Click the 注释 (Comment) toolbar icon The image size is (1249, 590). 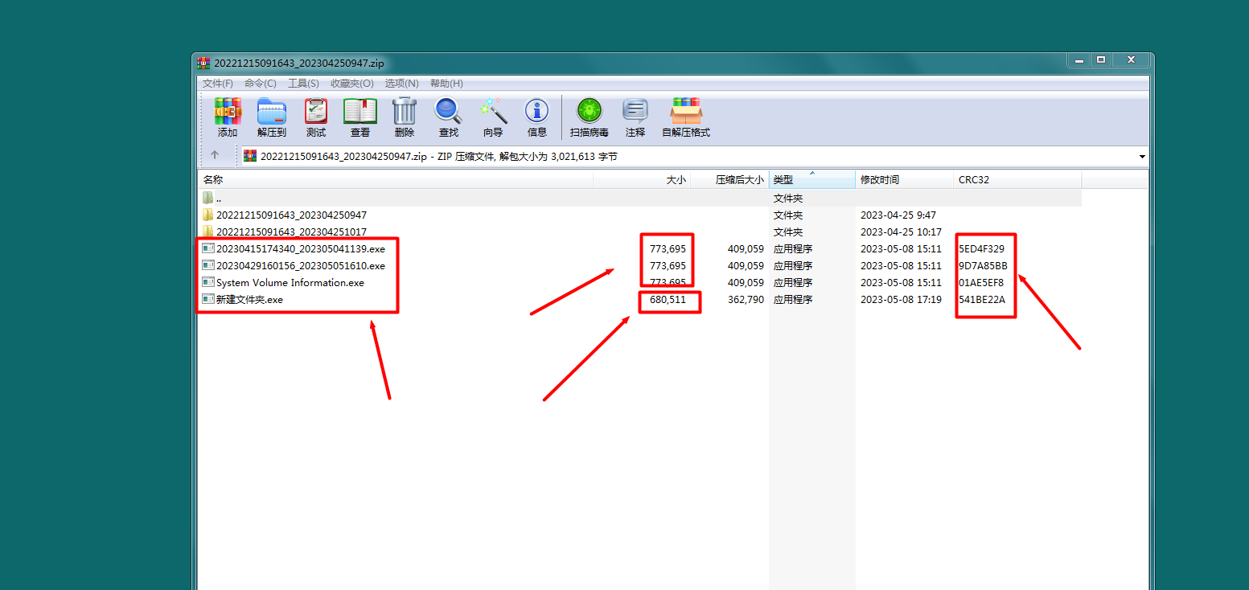(635, 112)
